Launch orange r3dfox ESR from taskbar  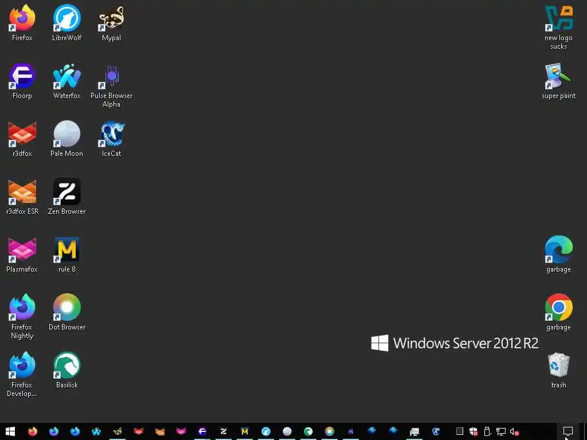click(160, 431)
